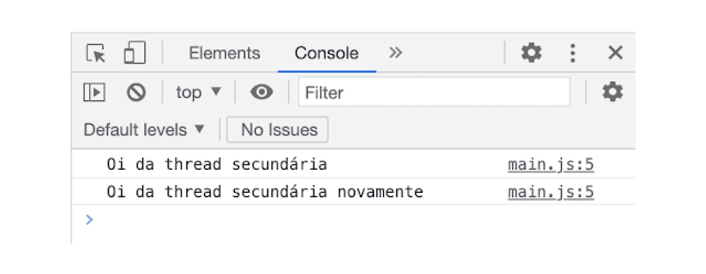Open the top JavaScript context dropdown
706x274 pixels.
click(x=198, y=92)
